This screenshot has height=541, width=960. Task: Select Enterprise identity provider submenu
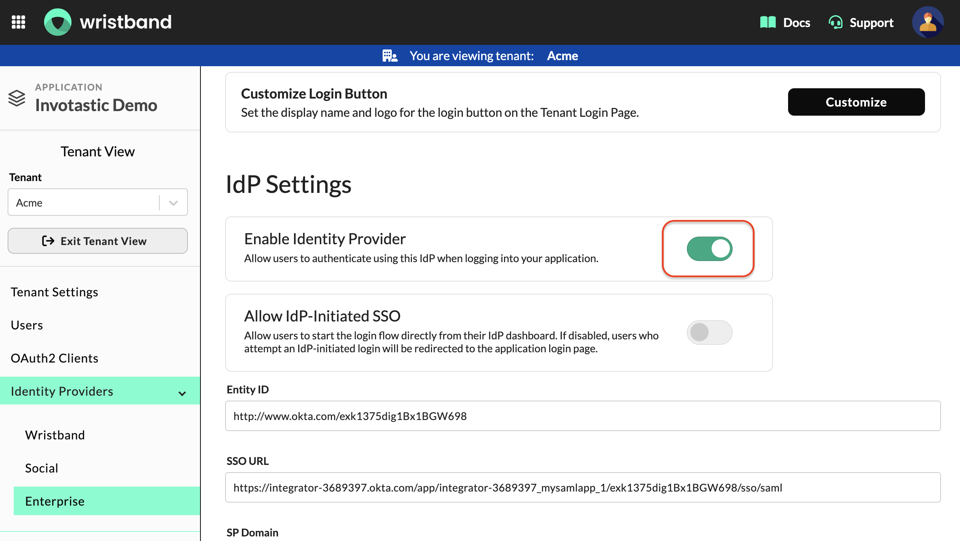(107, 501)
